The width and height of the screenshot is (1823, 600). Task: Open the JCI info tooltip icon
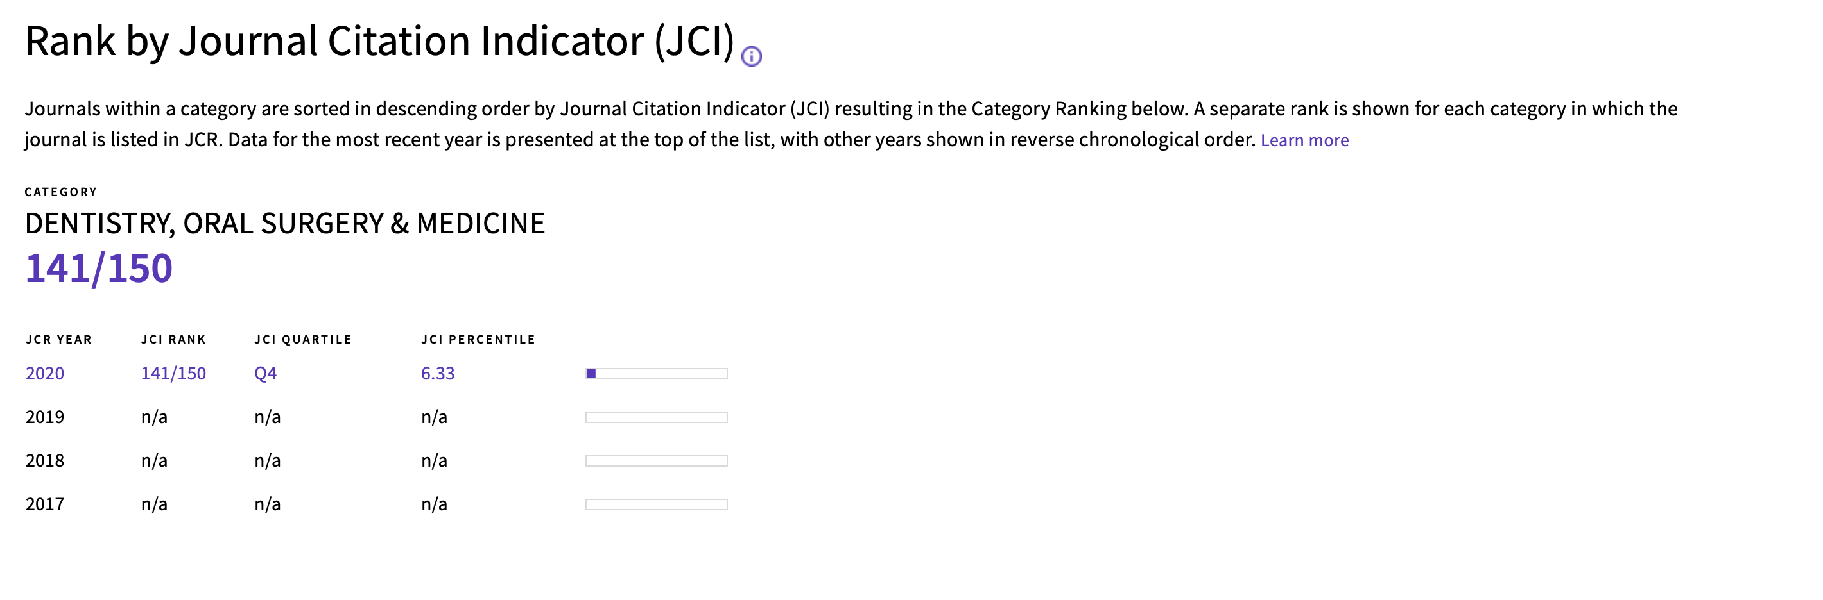click(751, 56)
